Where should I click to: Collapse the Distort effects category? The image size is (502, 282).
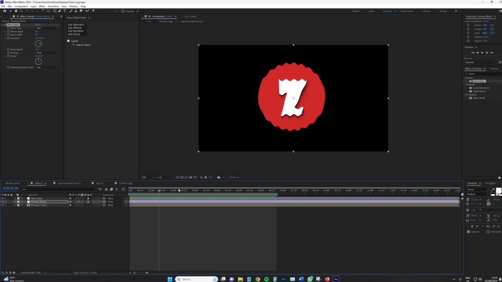click(465, 78)
